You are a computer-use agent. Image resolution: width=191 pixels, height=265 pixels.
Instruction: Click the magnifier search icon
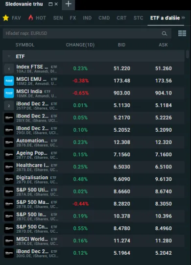tap(164, 33)
